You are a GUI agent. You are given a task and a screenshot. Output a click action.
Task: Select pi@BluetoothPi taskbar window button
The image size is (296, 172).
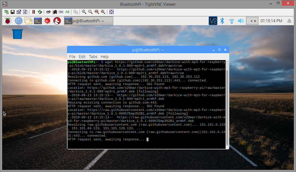(x=89, y=21)
